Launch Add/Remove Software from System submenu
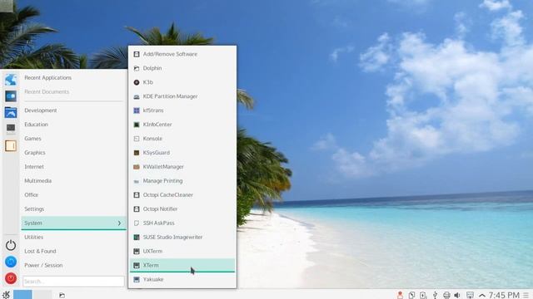533x299 pixels. click(182, 54)
